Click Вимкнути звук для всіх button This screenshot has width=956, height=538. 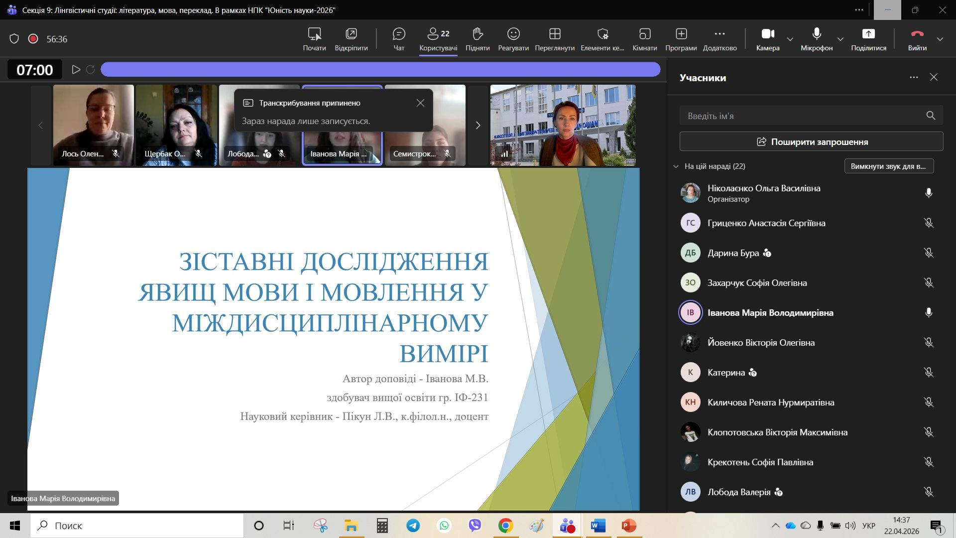(888, 166)
